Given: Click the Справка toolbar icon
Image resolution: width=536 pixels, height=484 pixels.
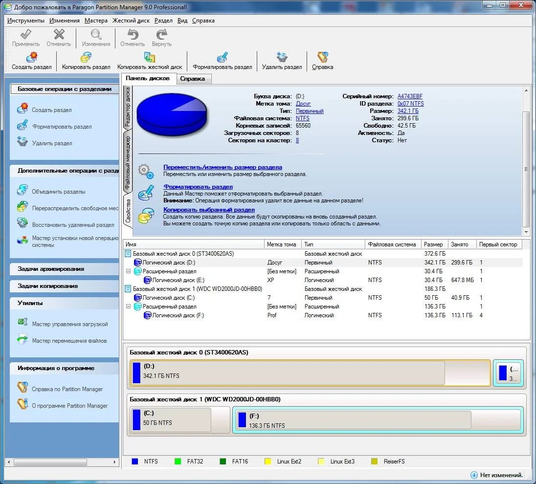Looking at the screenshot, I should coord(322,58).
